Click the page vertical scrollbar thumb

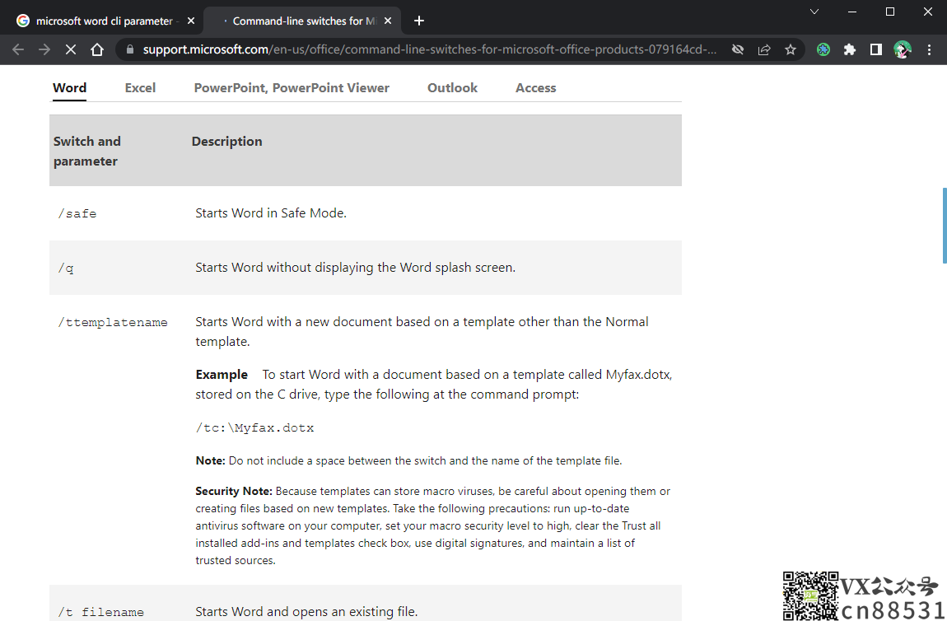click(x=944, y=226)
